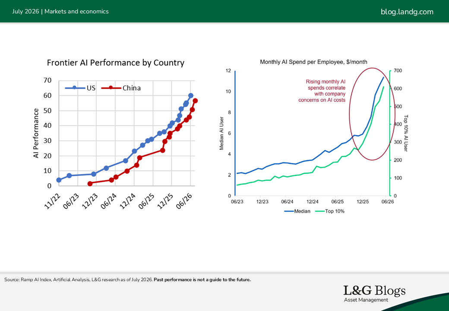Click the 06/26 x-axis label on left chart
Image resolution: width=449 pixels, height=311 pixels.
184,201
